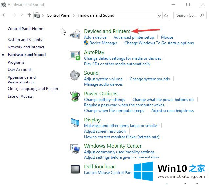
Task: Adjust settings before giving a presentation
Action: (121, 157)
